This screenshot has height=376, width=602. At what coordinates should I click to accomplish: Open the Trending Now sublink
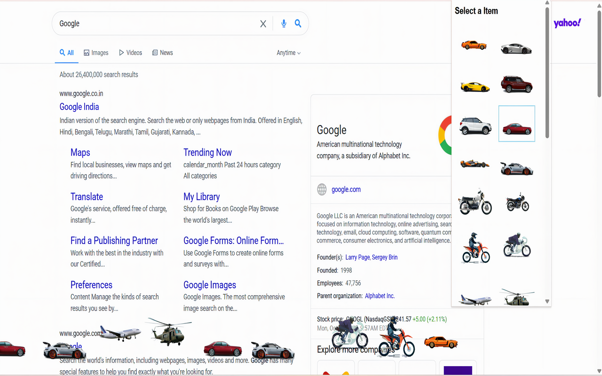coord(207,152)
